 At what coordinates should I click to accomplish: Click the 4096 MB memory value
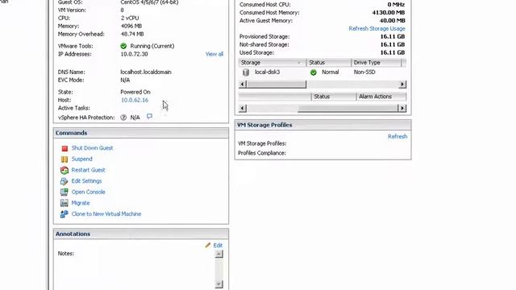tap(131, 26)
